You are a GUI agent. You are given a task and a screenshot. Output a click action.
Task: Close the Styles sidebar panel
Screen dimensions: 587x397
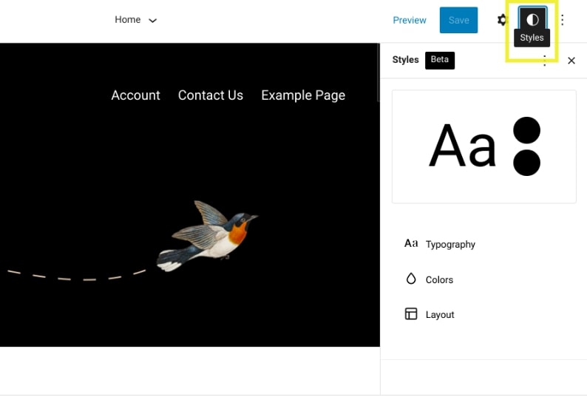[x=571, y=61]
